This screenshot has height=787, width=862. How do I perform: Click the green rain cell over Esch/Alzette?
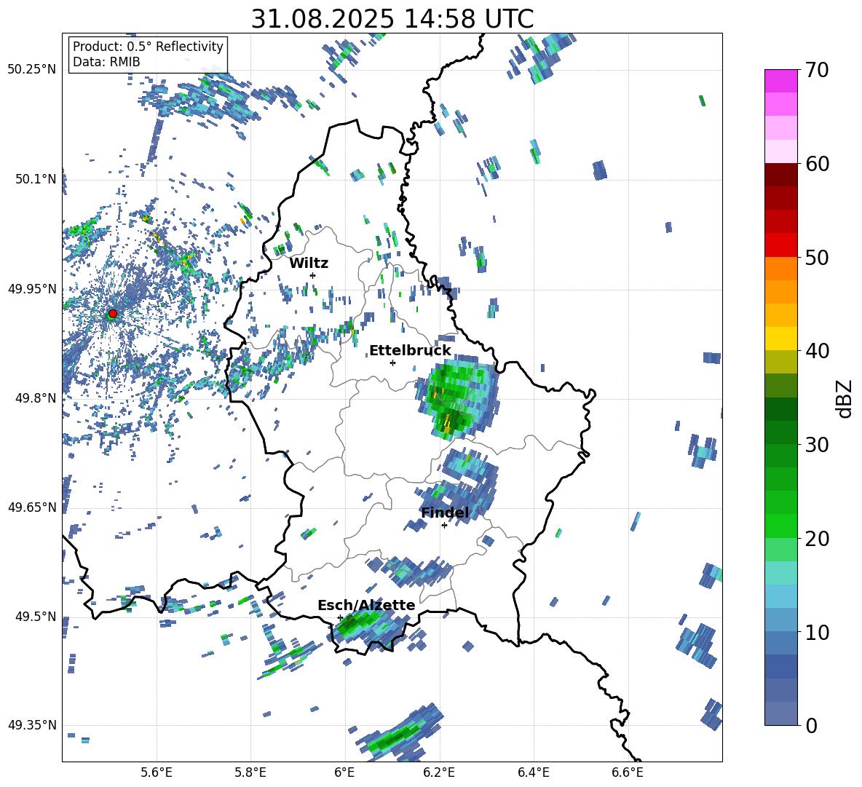(x=369, y=628)
